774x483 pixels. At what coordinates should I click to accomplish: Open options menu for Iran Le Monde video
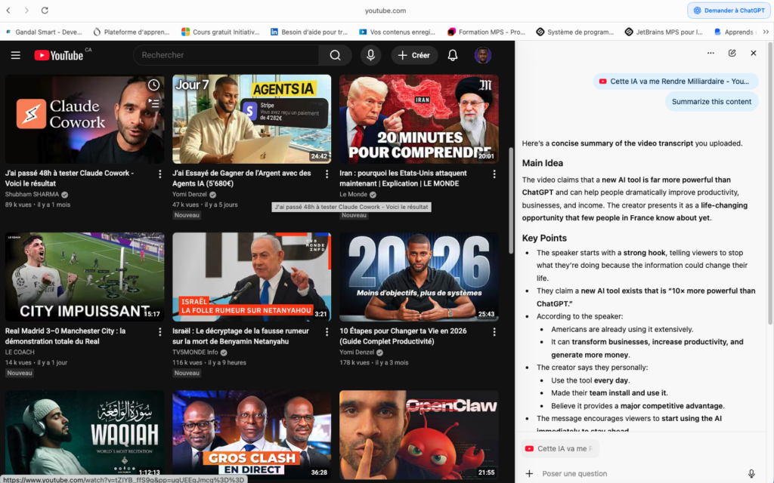click(x=494, y=174)
